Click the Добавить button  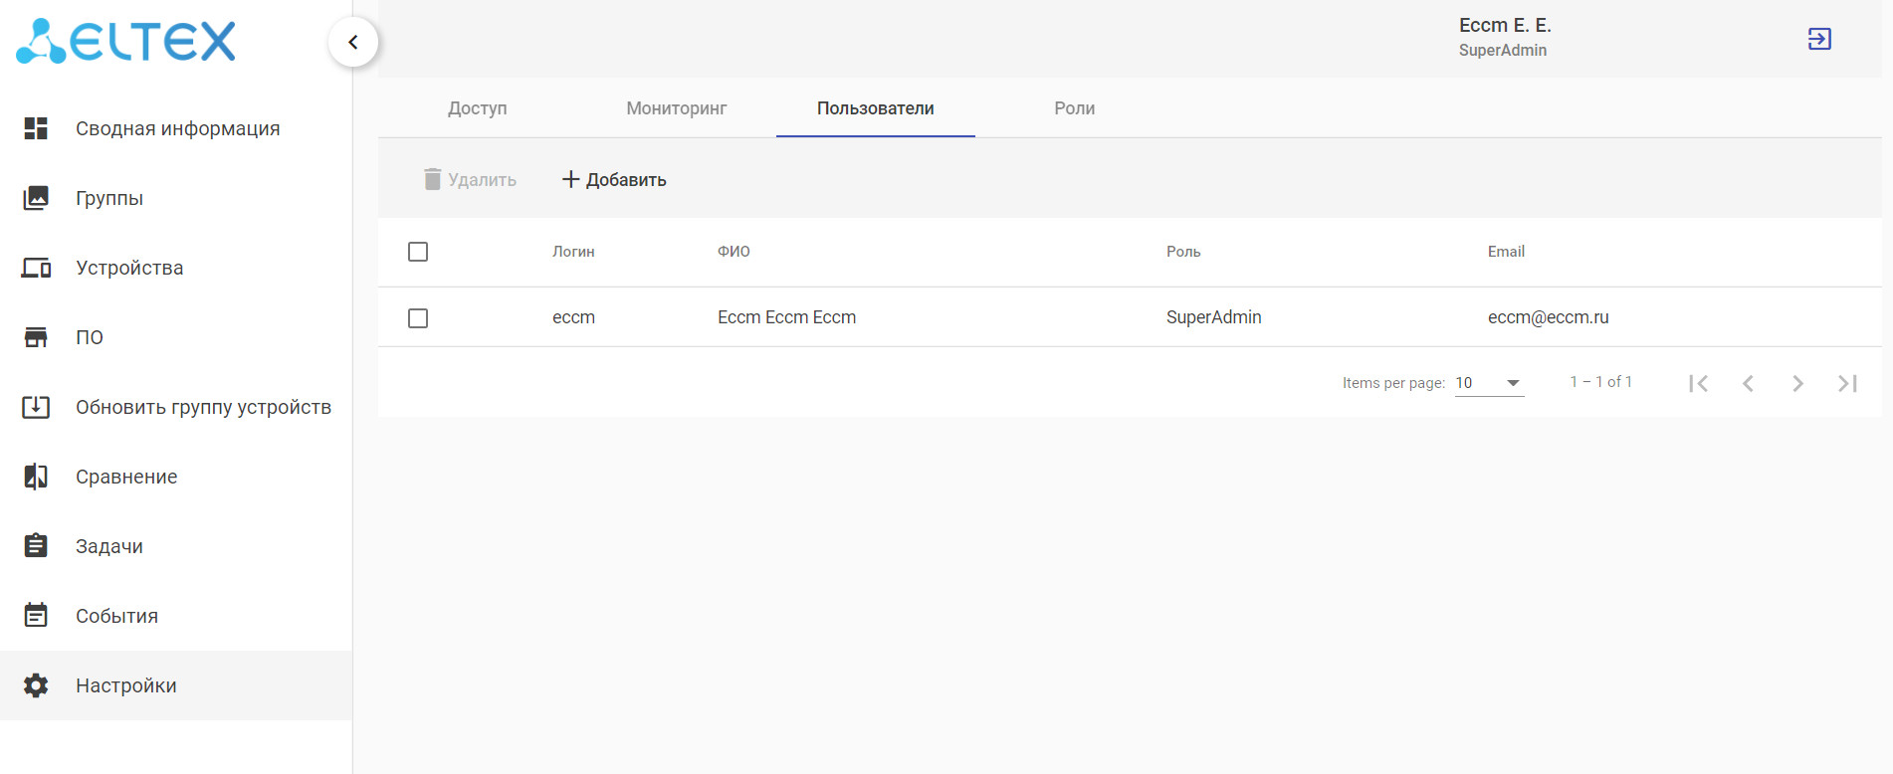click(x=614, y=180)
